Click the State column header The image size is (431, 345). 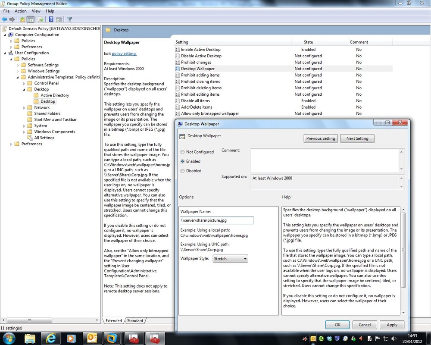(308, 42)
